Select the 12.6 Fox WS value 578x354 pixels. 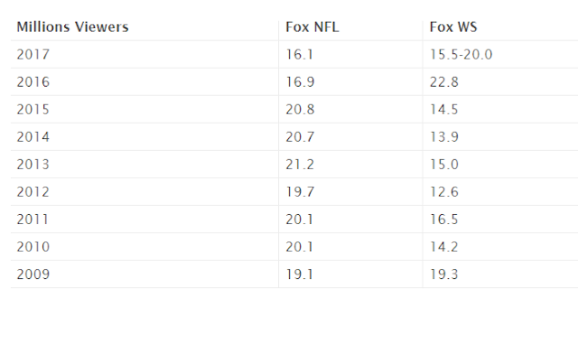[444, 192]
